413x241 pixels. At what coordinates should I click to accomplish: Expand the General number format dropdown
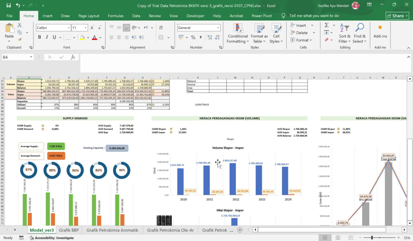[x=218, y=28]
